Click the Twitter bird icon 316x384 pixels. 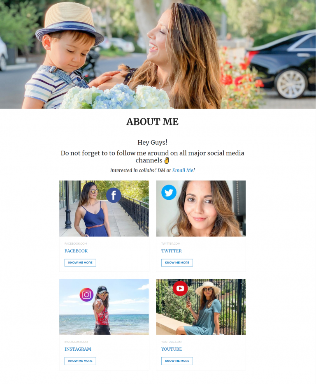[x=169, y=192]
